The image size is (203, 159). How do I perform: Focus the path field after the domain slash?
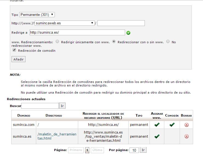pos(121,23)
